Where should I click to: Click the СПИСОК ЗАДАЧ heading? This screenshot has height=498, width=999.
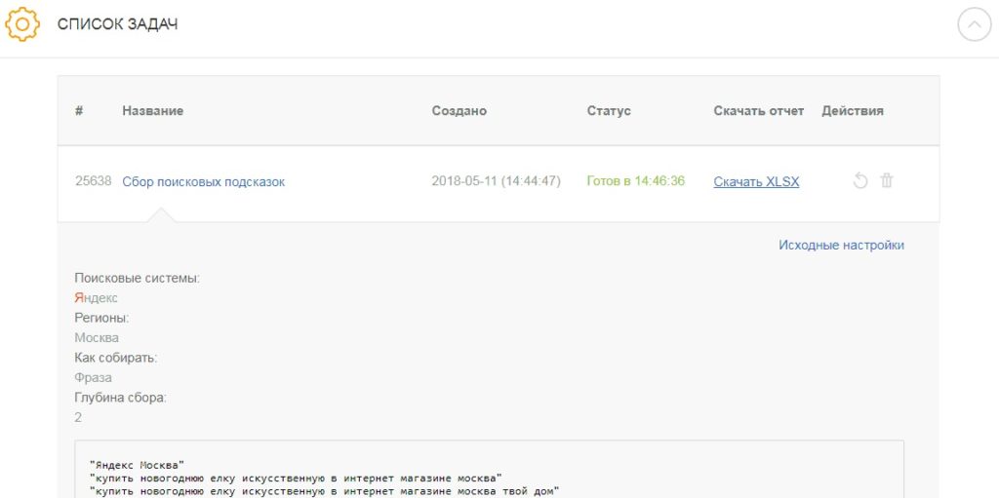pyautogui.click(x=117, y=24)
